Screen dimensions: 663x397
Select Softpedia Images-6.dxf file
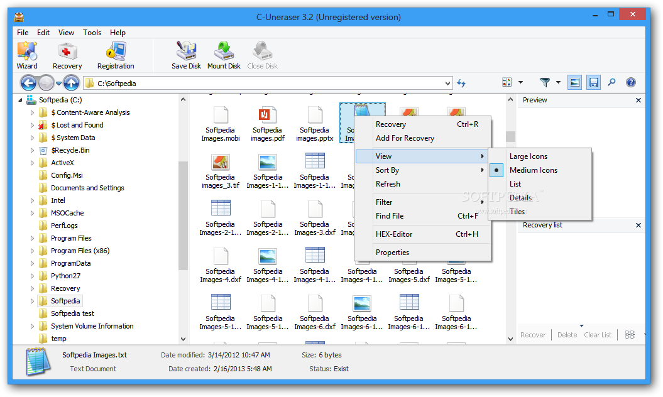tap(315, 312)
